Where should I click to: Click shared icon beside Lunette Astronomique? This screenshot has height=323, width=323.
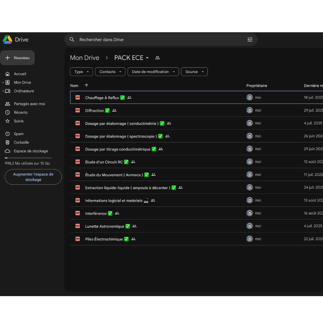pos(134,226)
